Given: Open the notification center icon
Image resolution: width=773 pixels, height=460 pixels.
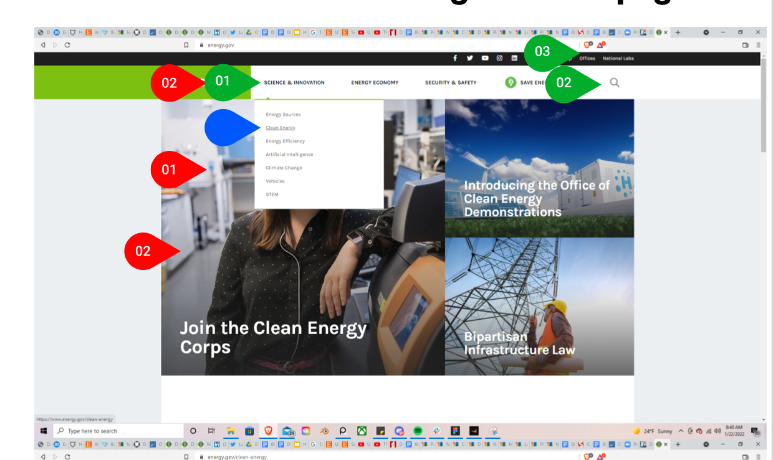Looking at the screenshot, I should click(756, 431).
